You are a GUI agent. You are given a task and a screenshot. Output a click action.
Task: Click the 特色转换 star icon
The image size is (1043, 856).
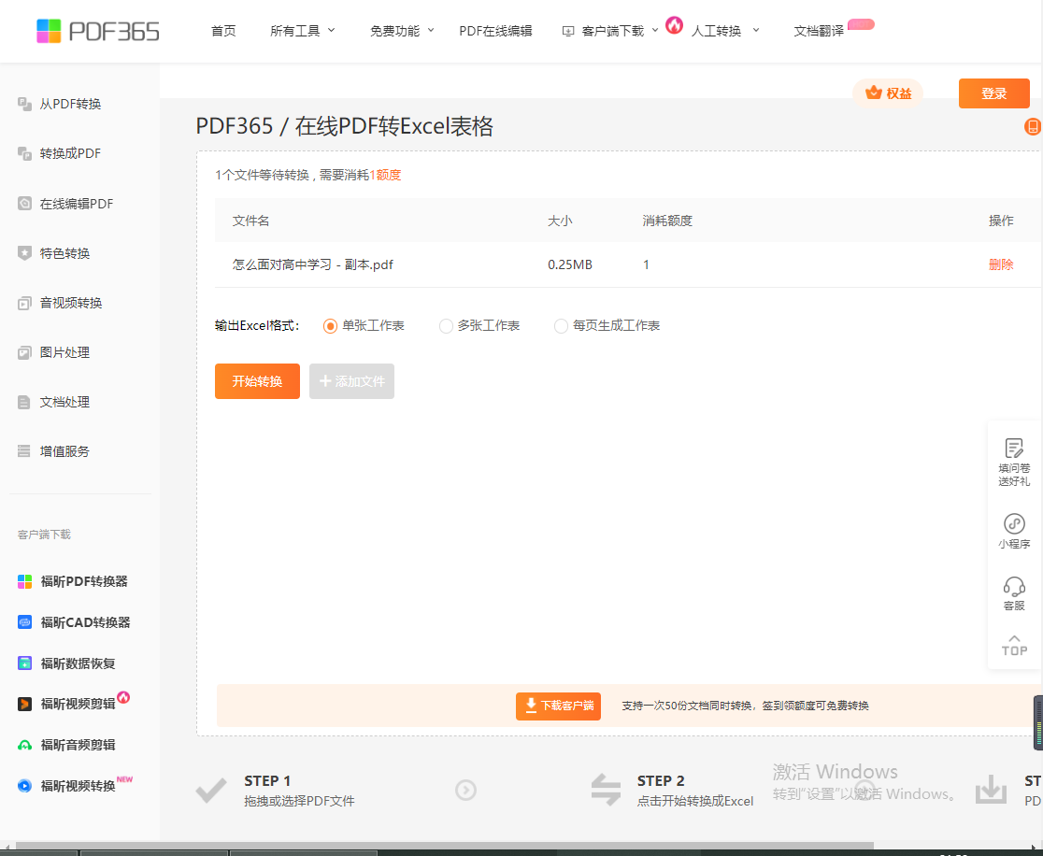point(24,253)
